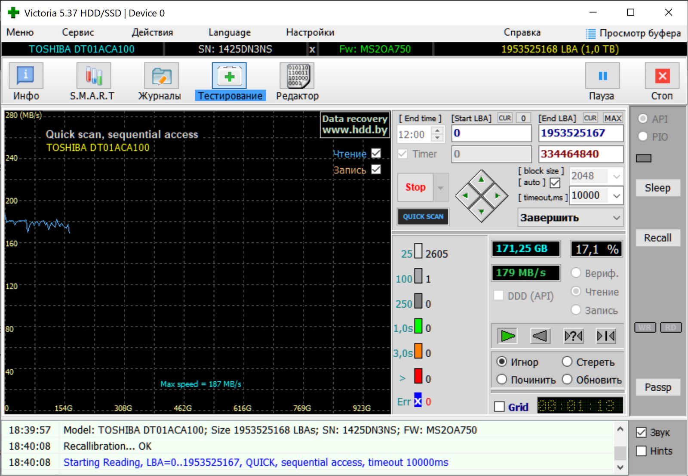Click the up arrow on the navigation diamond

pyautogui.click(x=481, y=179)
